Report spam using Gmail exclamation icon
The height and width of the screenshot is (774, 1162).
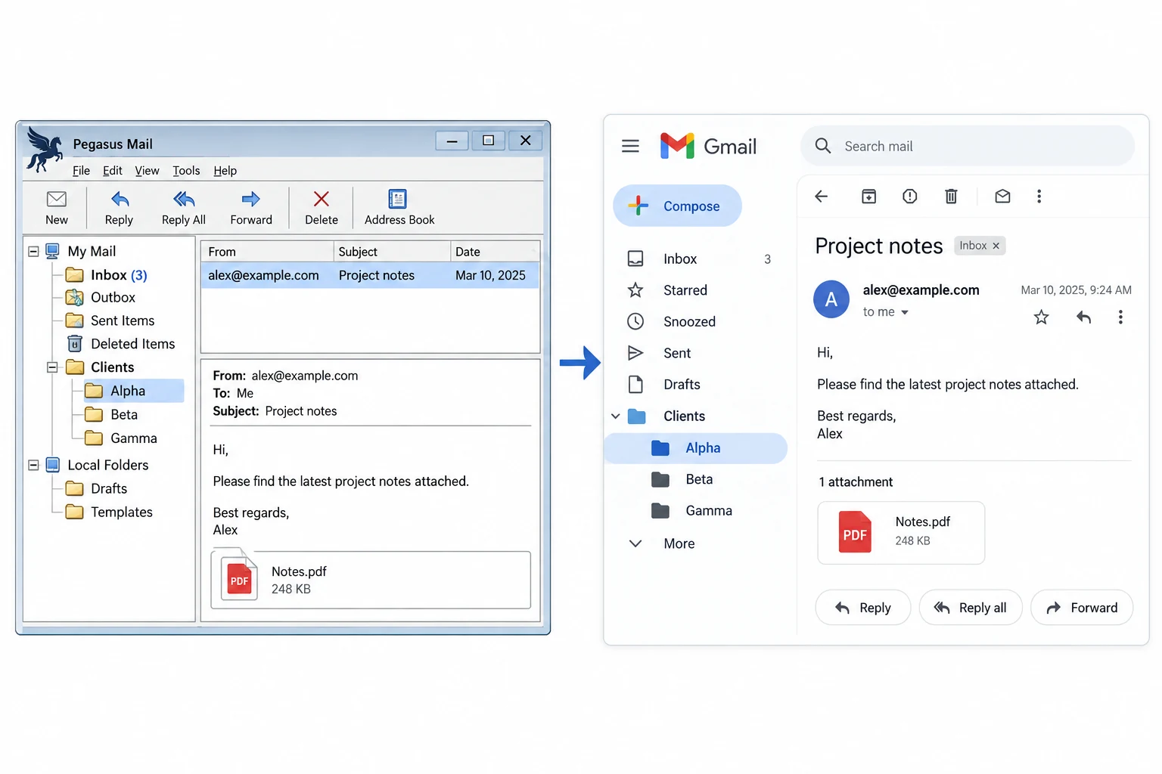pos(910,197)
